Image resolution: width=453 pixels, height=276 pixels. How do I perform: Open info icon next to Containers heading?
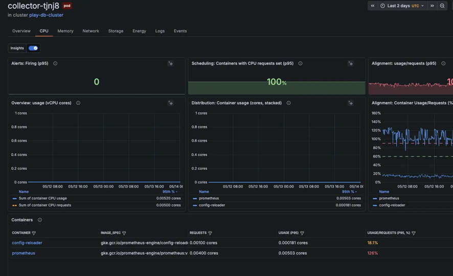(x=40, y=220)
